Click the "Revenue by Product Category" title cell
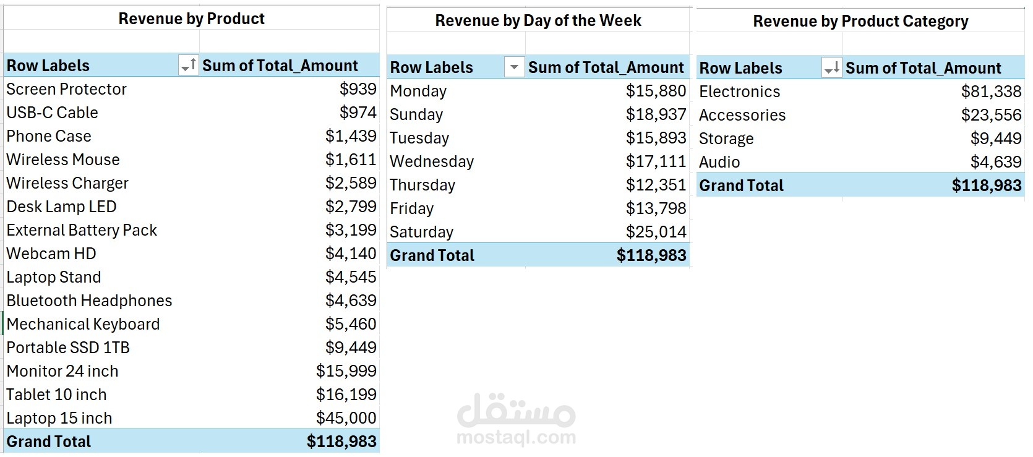The height and width of the screenshot is (457, 1033). point(860,22)
